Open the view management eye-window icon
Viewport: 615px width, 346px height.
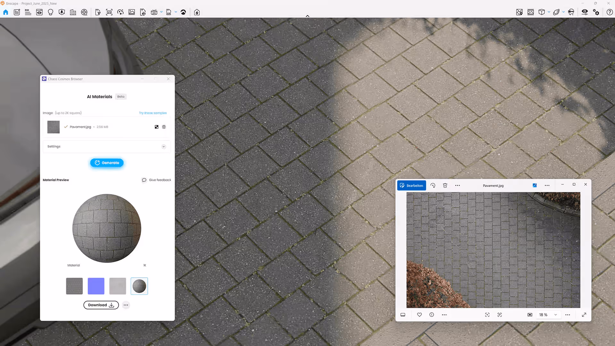click(39, 12)
